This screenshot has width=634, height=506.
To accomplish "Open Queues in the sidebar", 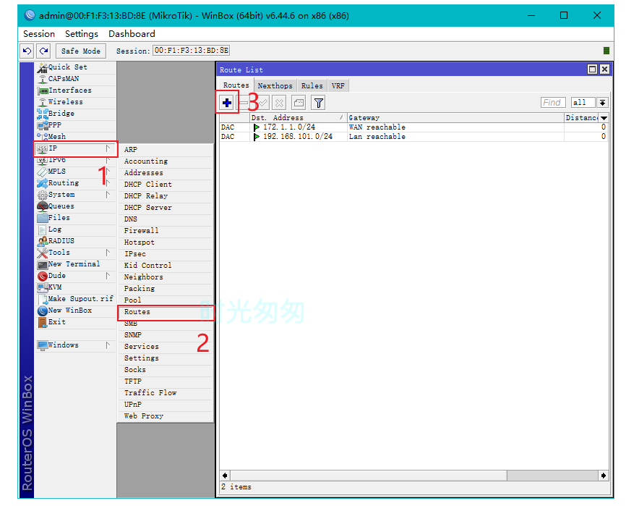I will [75, 206].
